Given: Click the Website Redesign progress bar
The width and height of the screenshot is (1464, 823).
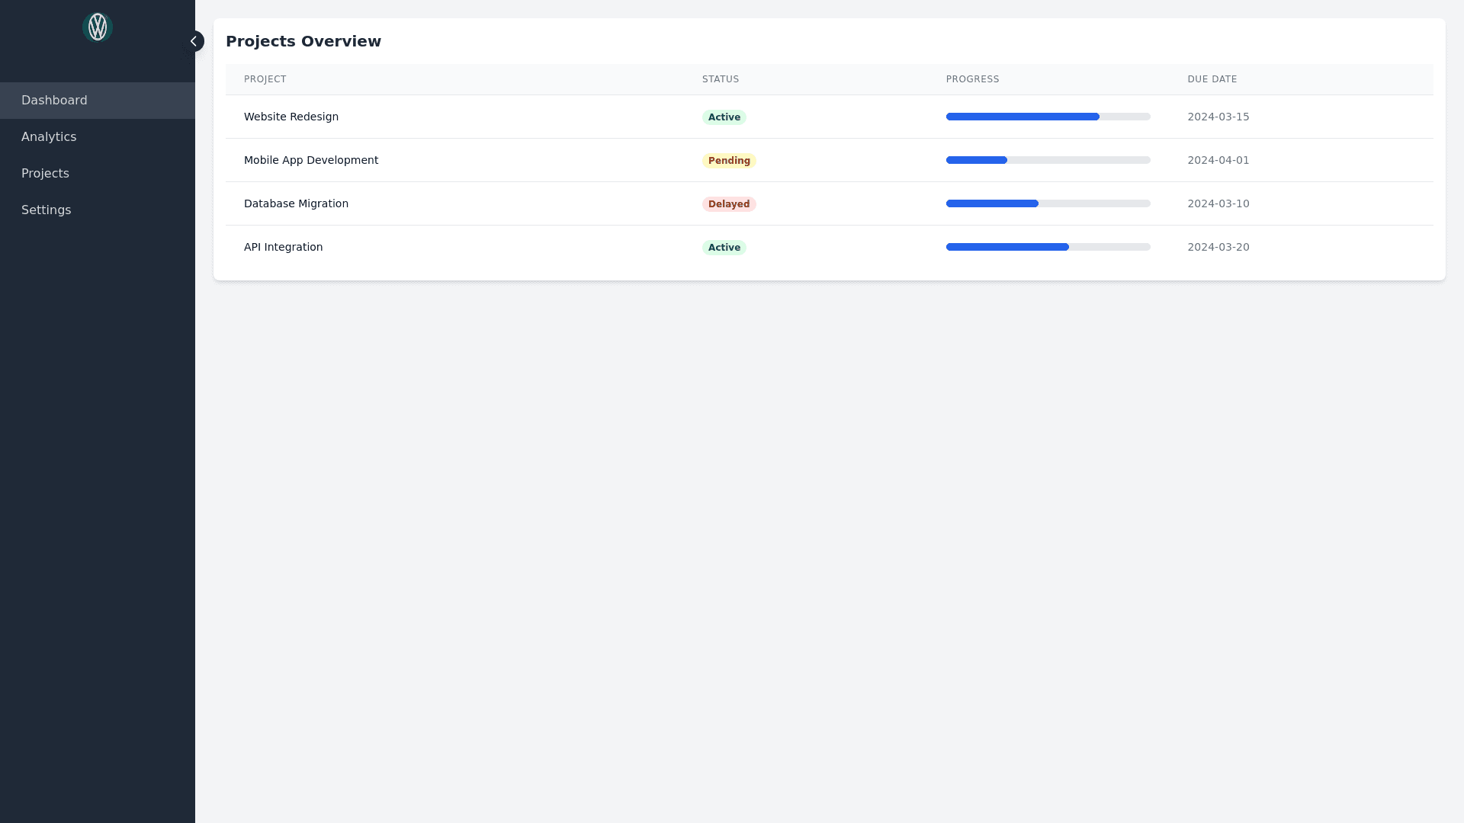Looking at the screenshot, I should tap(1048, 117).
